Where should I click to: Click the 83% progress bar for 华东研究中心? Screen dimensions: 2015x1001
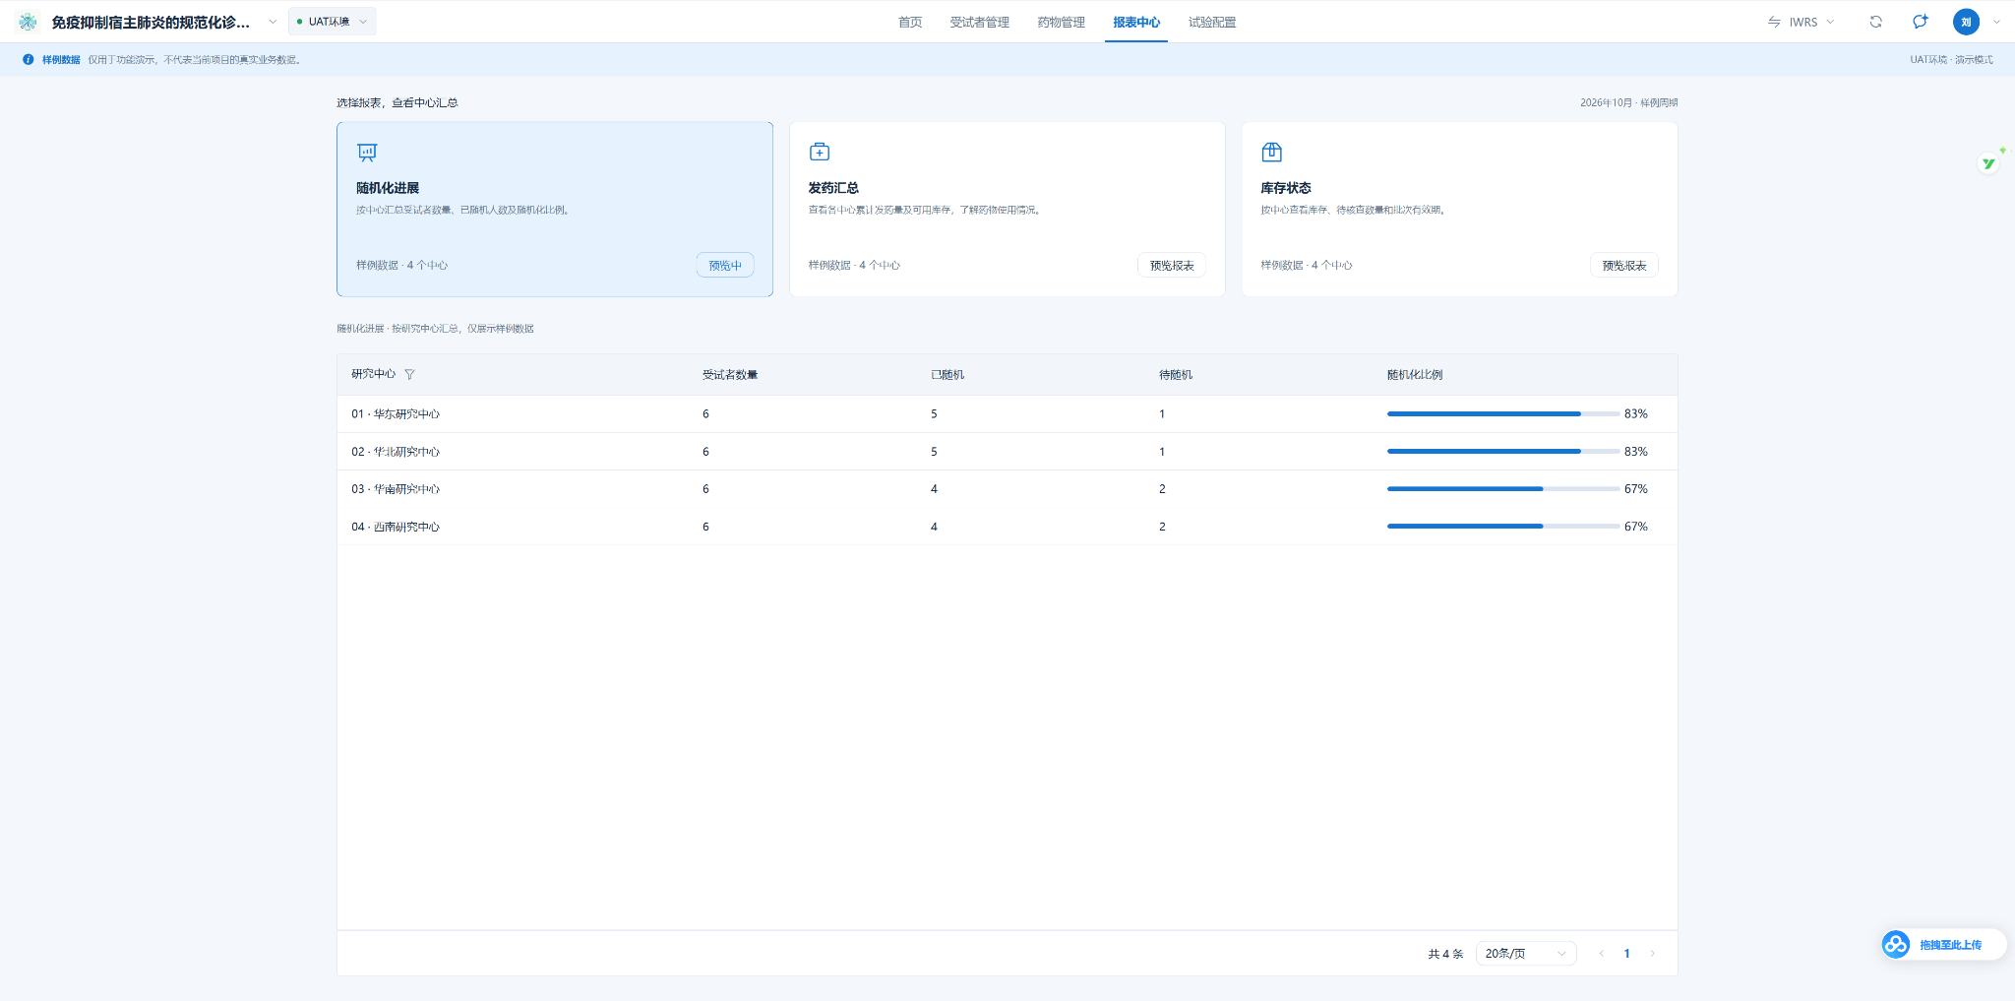click(1502, 414)
